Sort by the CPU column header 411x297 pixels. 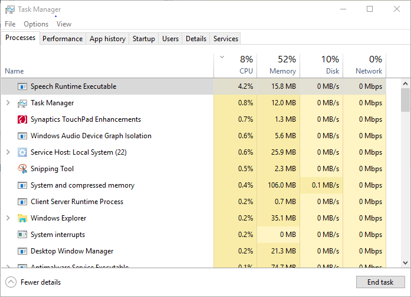(235, 66)
